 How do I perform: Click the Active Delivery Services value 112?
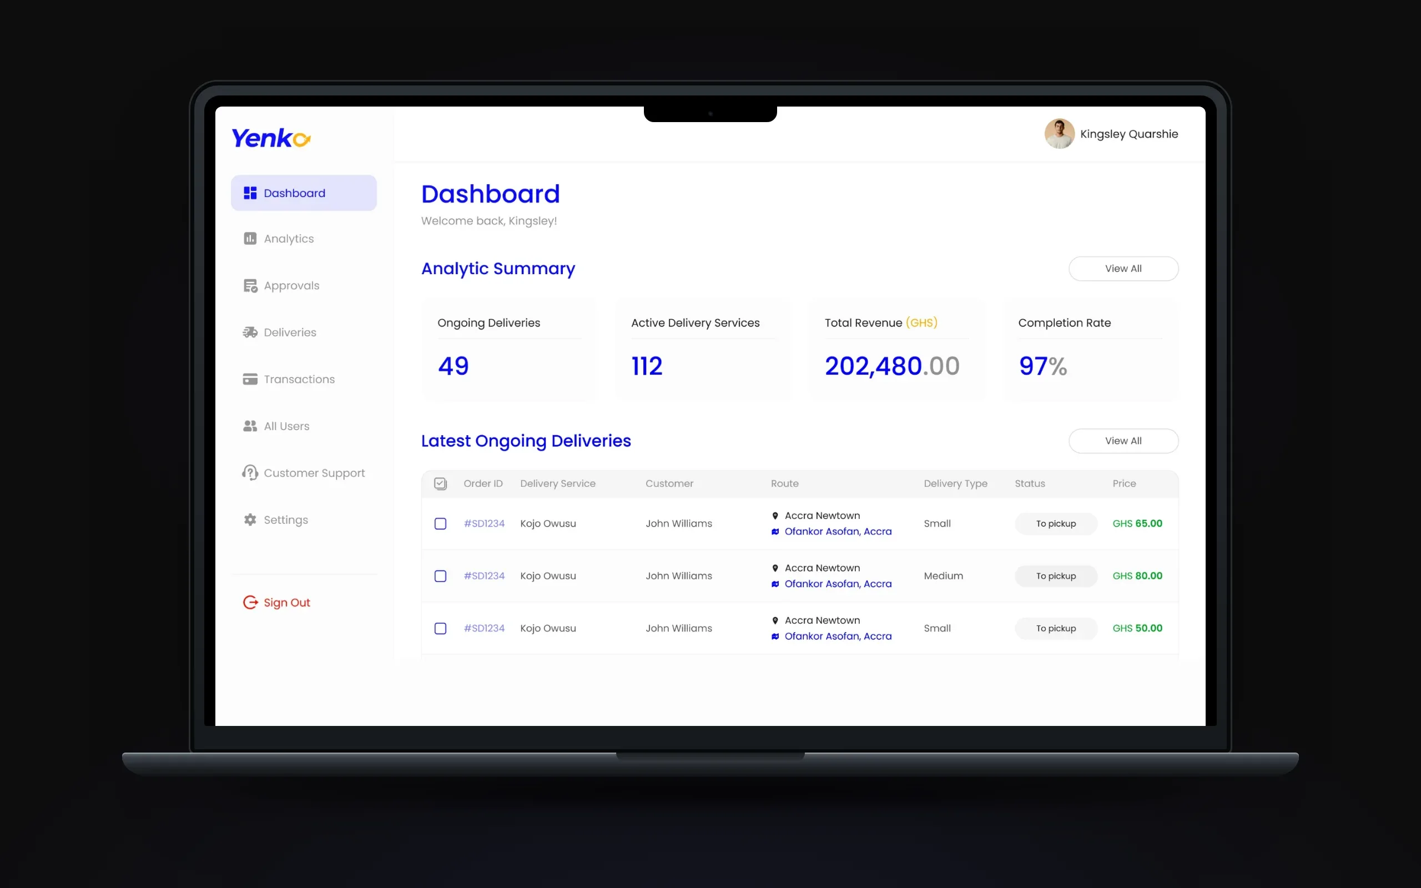[647, 366]
